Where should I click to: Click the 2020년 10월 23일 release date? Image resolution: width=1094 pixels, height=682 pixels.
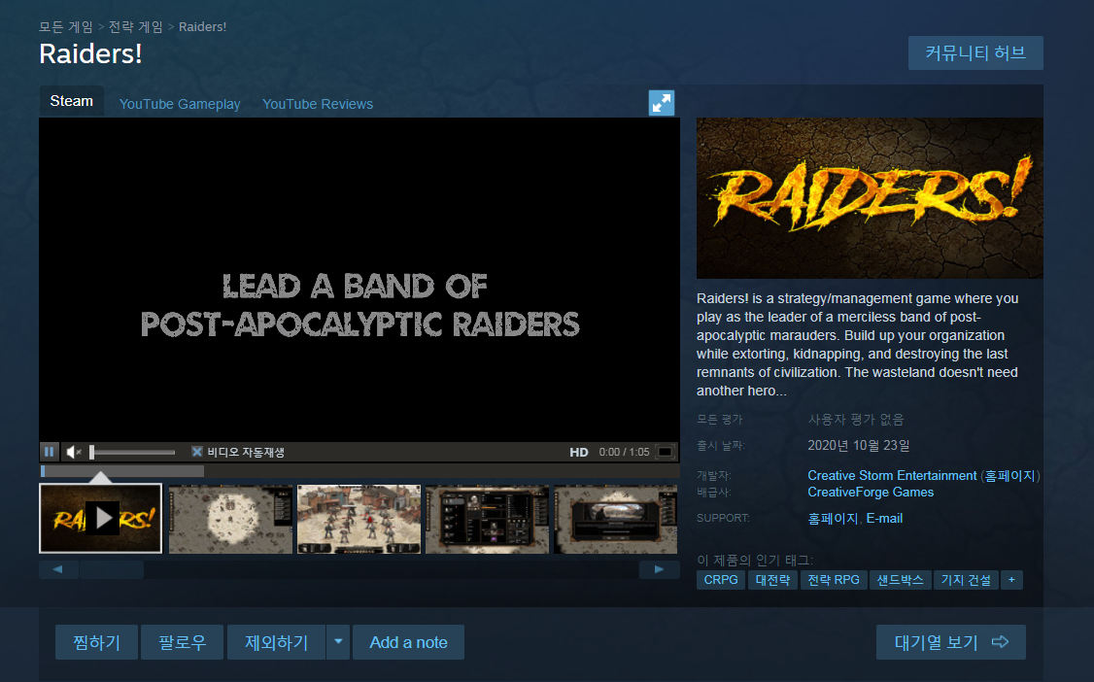point(859,445)
